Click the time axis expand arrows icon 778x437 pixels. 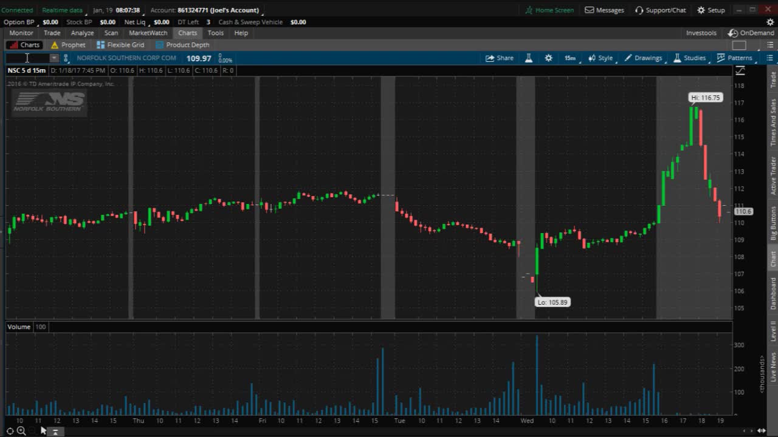coord(762,430)
